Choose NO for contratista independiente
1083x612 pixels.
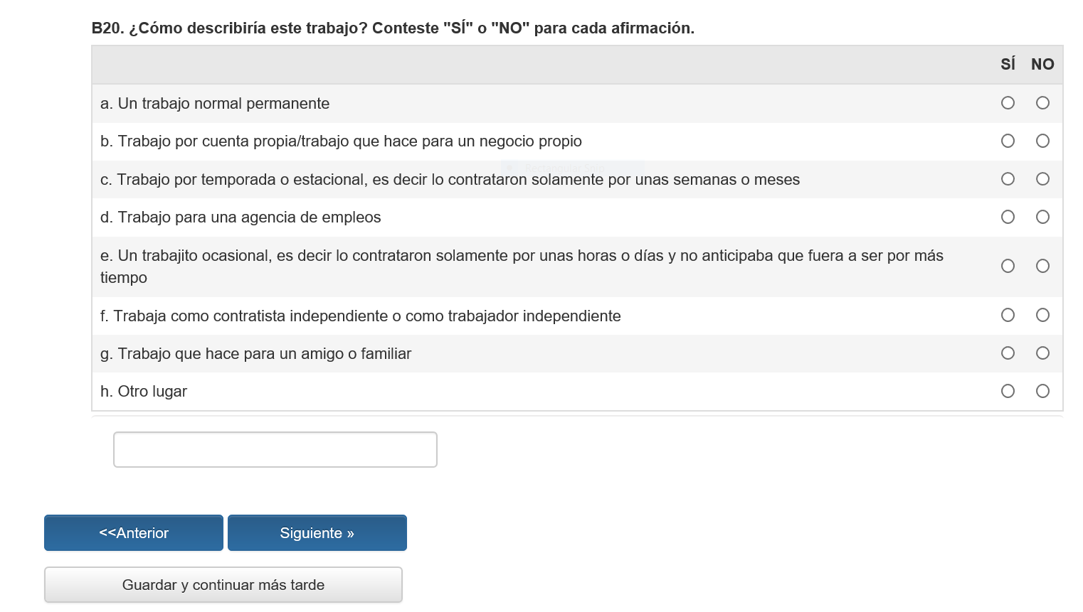click(1042, 315)
